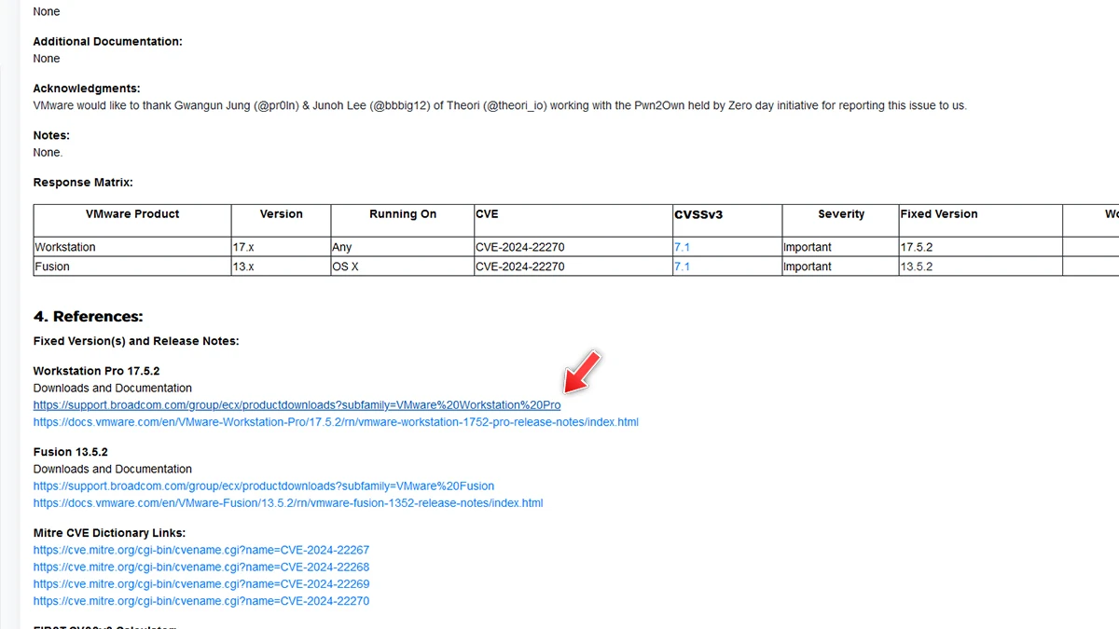Click the 7.1 CVSSv3 score in Fusion row

coord(682,267)
